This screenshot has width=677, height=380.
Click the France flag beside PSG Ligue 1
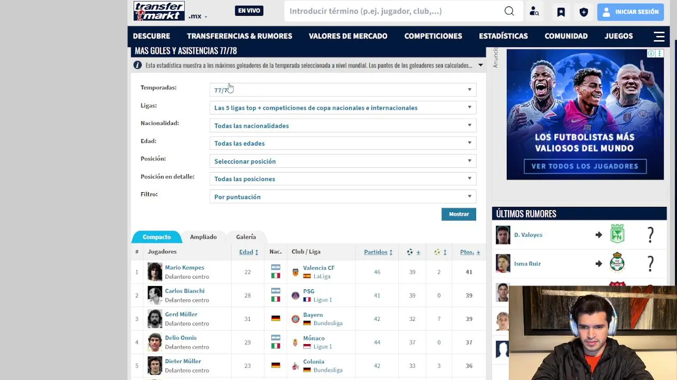click(307, 300)
